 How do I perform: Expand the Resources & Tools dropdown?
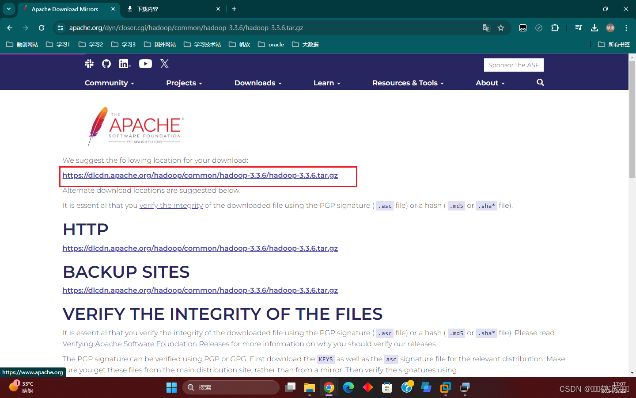click(408, 83)
